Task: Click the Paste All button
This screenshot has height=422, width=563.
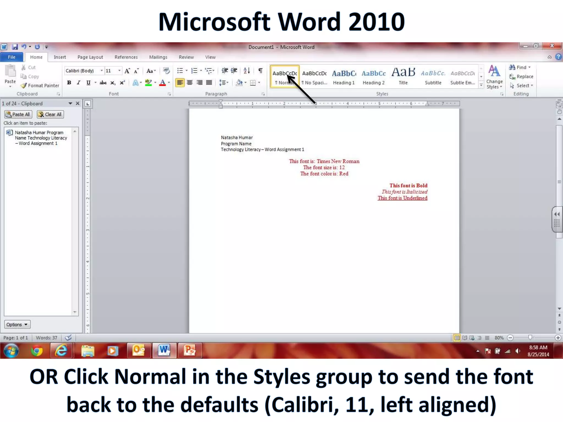Action: pos(18,114)
